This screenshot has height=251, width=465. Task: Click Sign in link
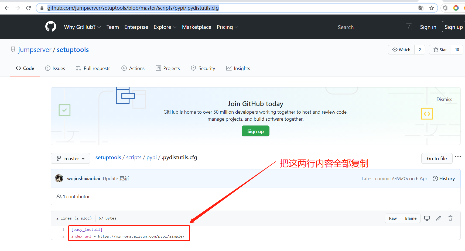[x=428, y=27]
